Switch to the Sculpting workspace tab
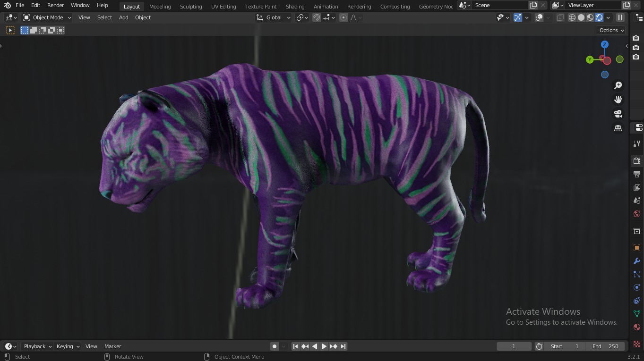Viewport: 644px width, 361px height. click(191, 7)
